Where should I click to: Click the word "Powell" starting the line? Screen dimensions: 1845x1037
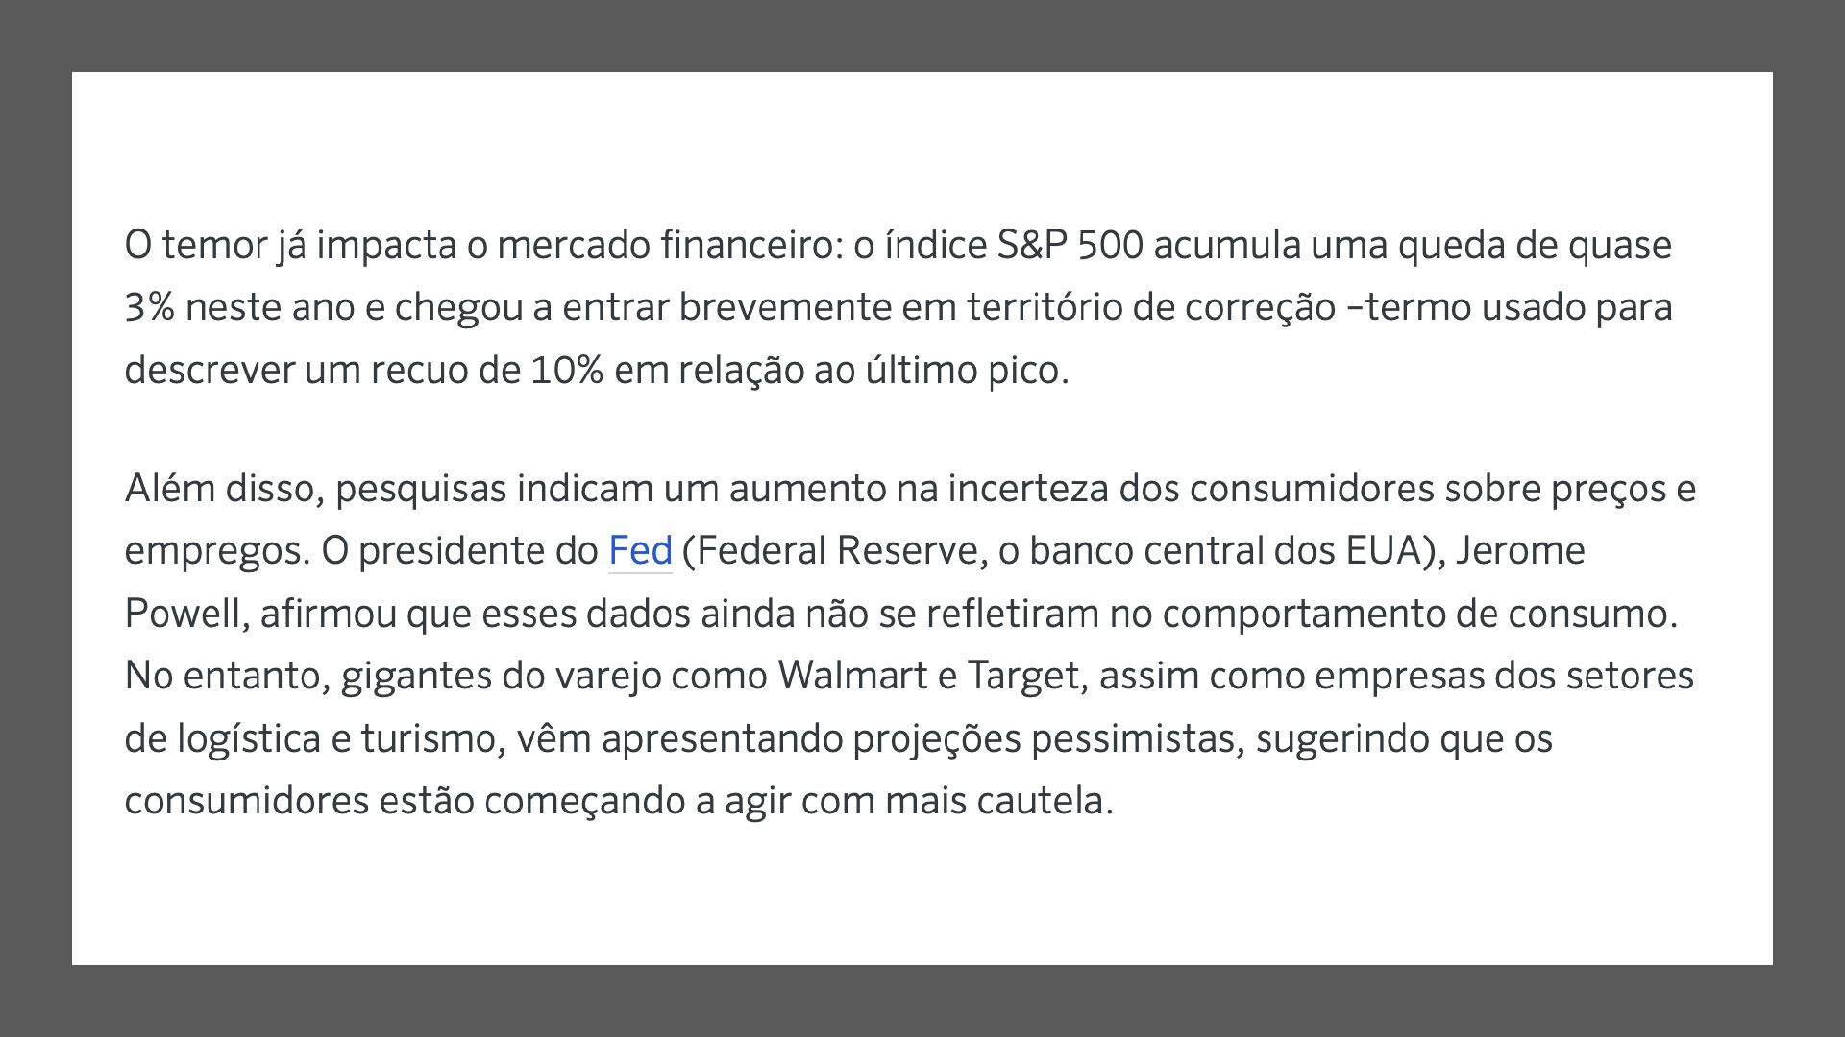186,613
